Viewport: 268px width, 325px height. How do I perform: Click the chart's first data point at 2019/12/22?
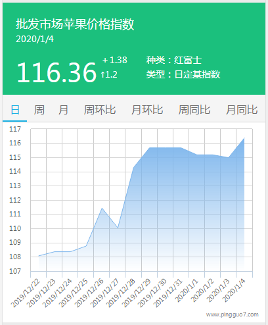coord(39,256)
